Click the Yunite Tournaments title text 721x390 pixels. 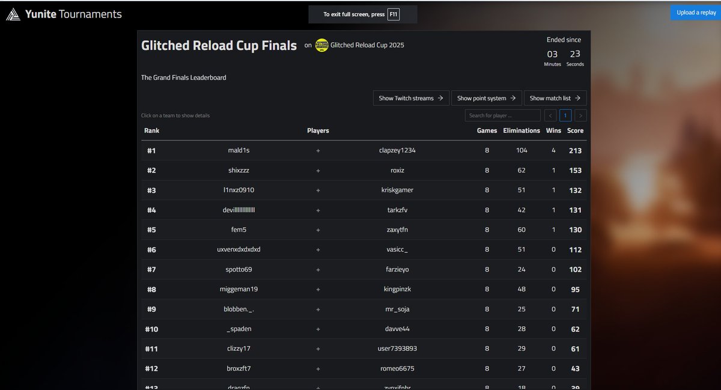tap(73, 14)
